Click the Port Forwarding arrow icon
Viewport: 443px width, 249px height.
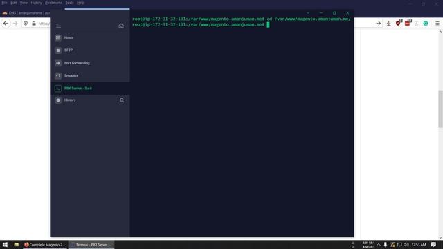(x=58, y=63)
